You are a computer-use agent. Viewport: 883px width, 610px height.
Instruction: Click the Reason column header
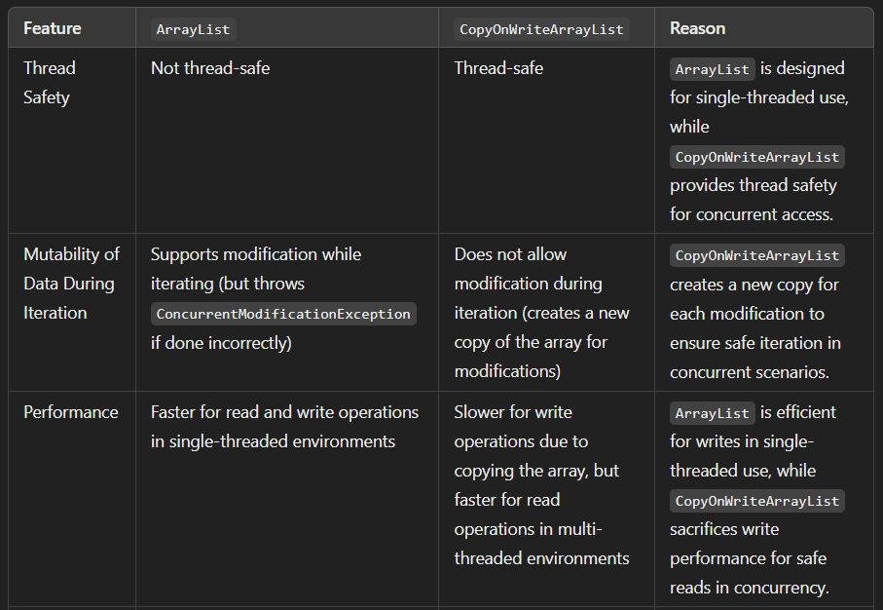(697, 28)
